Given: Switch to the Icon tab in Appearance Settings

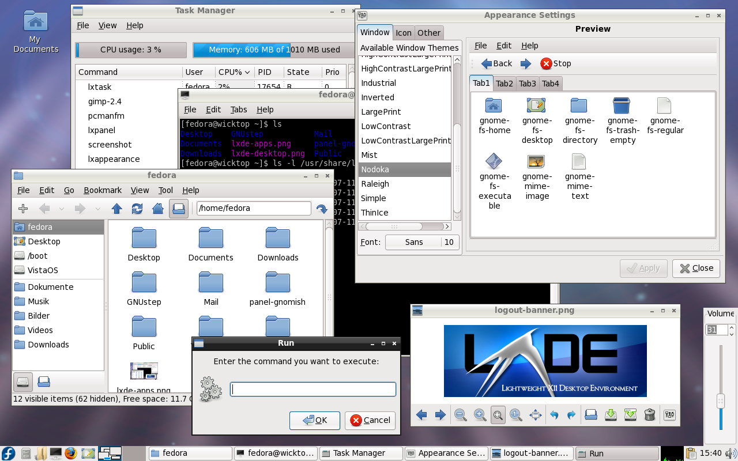Looking at the screenshot, I should (x=404, y=33).
